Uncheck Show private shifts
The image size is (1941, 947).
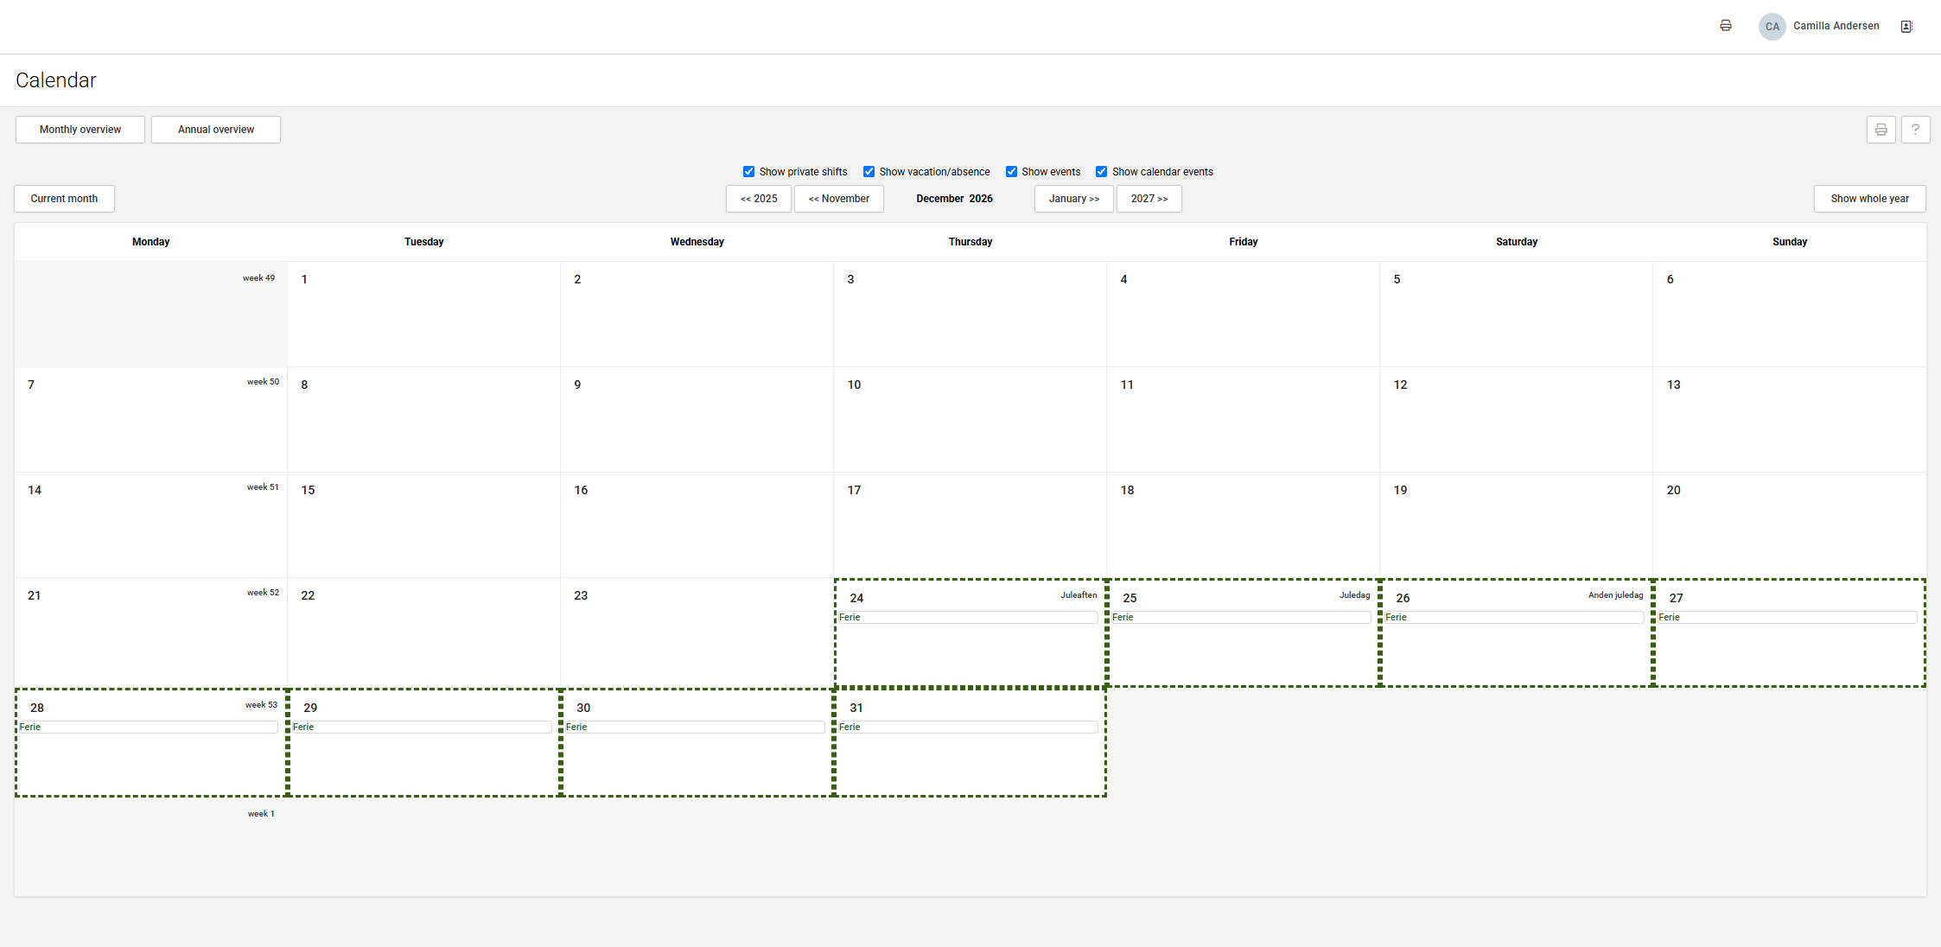pyautogui.click(x=748, y=172)
